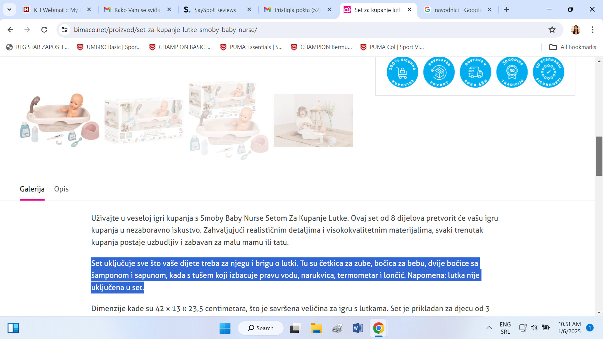The image size is (603, 339).
Task: Open Microsoft Word from taskbar
Action: tap(358, 328)
